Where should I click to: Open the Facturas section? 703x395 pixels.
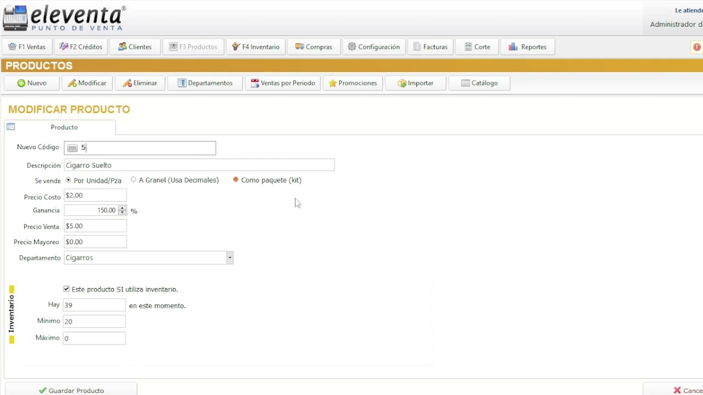coord(431,47)
